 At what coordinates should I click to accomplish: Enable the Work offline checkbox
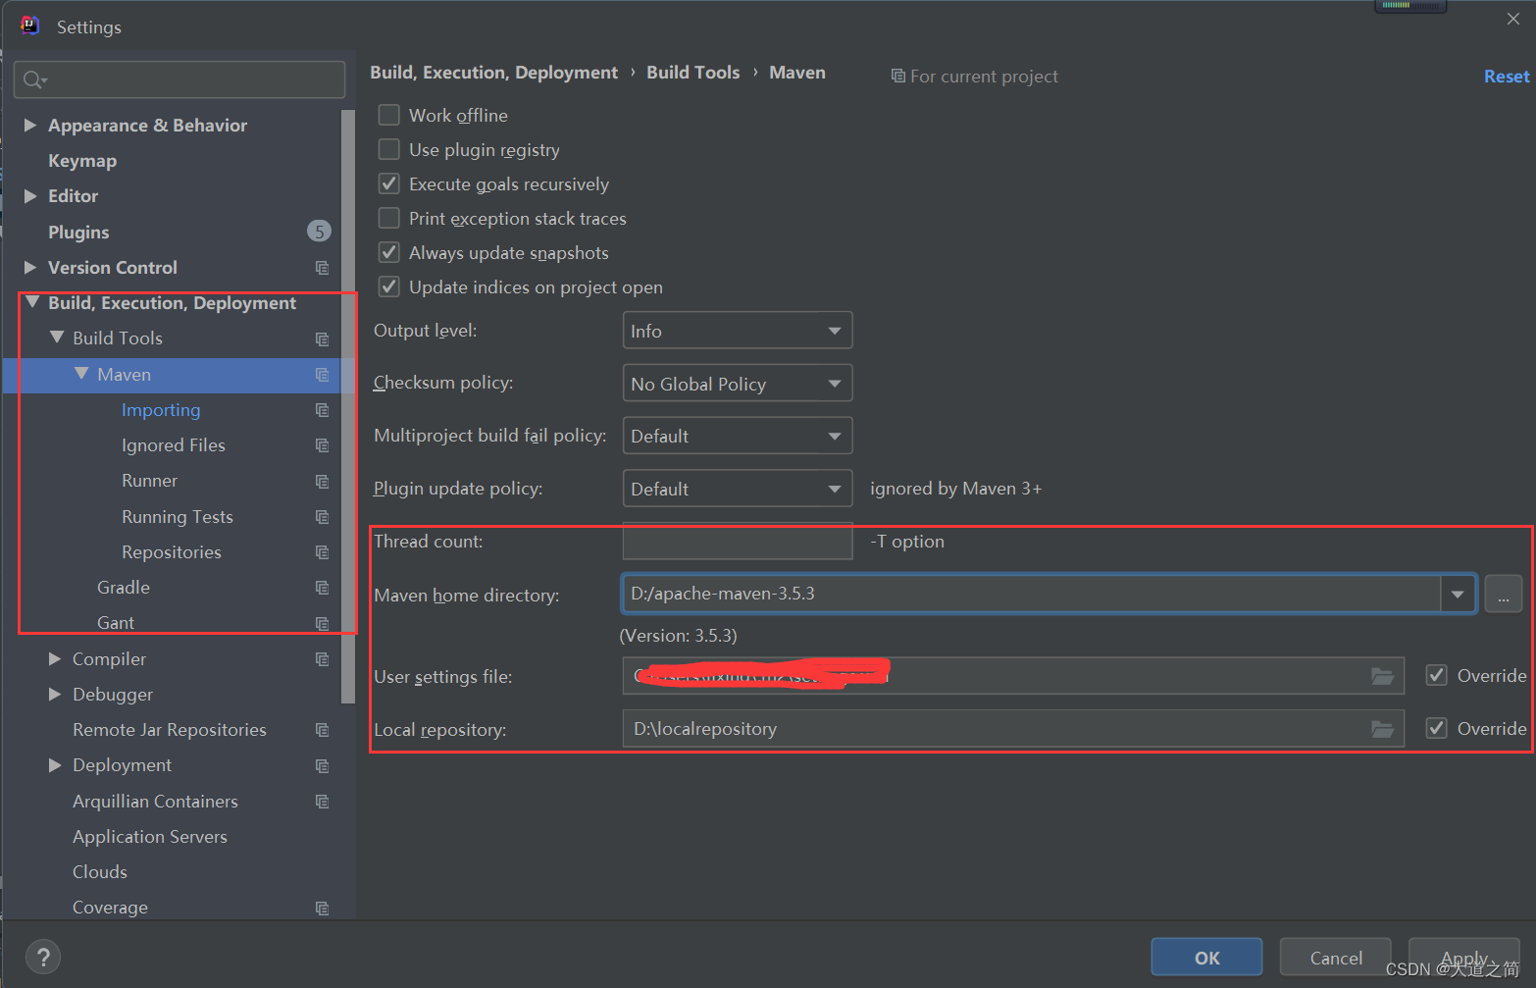(389, 115)
